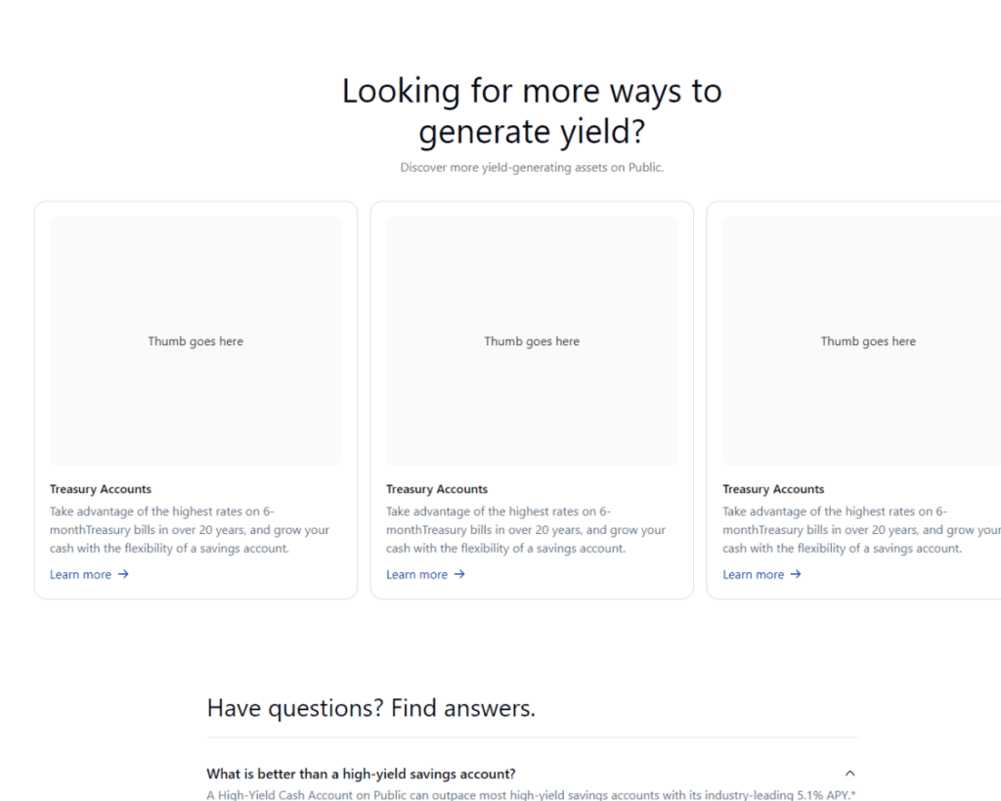Open 'Learn more' in the first Treasury card
The width and height of the screenshot is (1001, 801).
point(81,574)
